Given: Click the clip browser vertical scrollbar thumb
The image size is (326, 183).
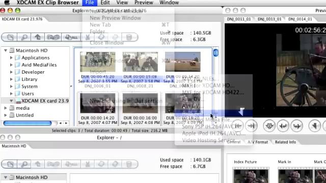Looking at the screenshot, I should (215, 53).
